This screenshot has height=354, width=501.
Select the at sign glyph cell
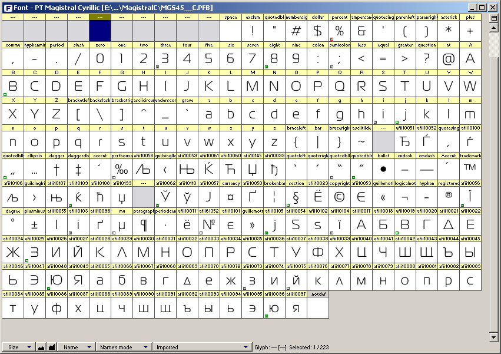449,58
